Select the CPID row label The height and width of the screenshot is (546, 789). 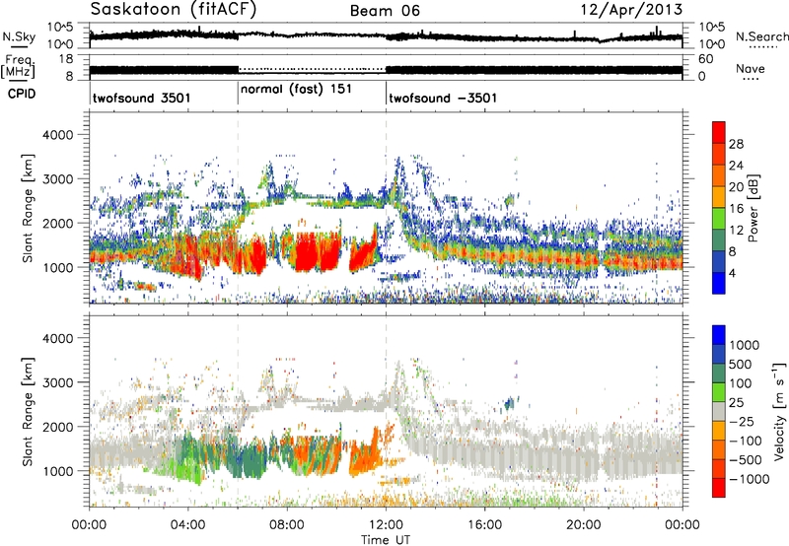[x=22, y=94]
